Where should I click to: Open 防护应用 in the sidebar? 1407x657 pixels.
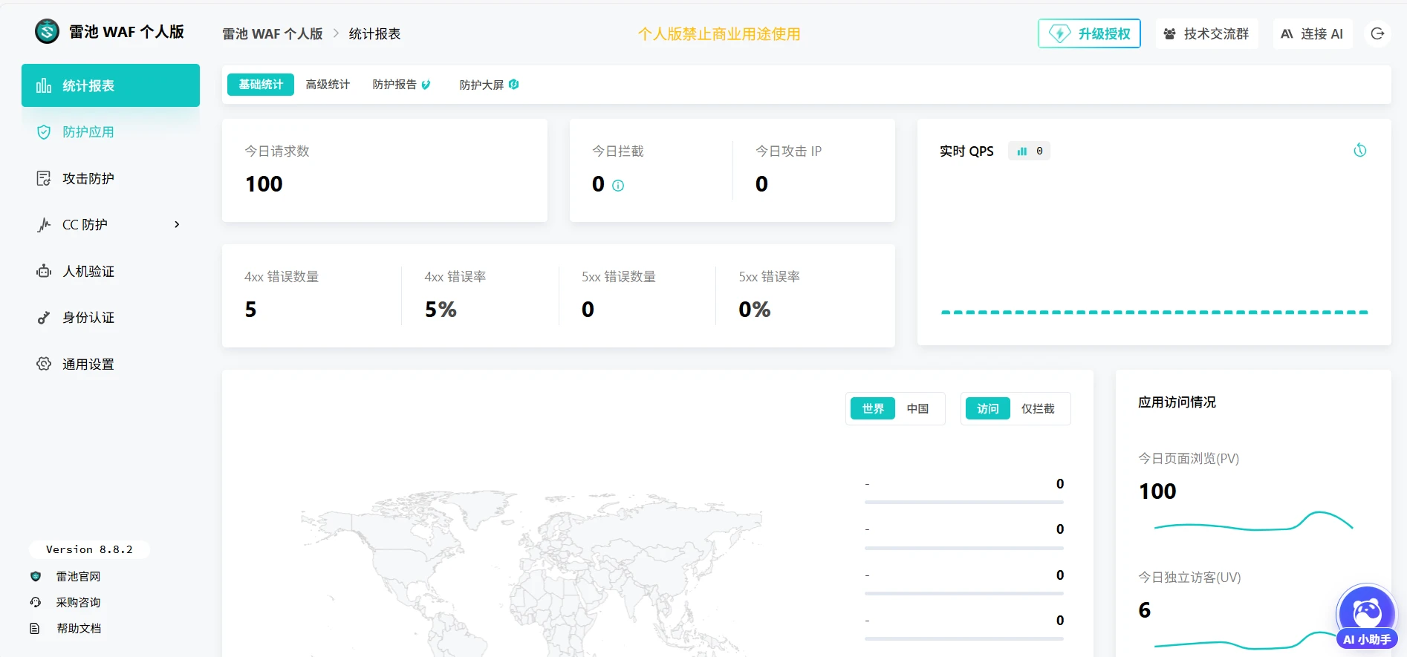point(111,132)
